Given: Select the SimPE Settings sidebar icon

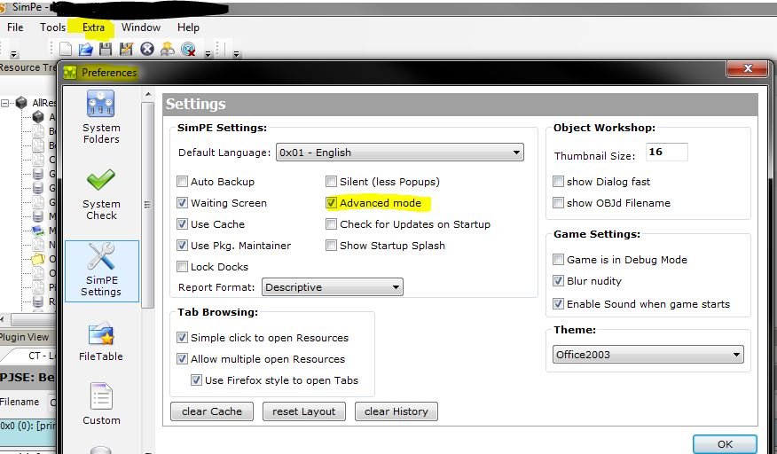Looking at the screenshot, I should tap(101, 270).
